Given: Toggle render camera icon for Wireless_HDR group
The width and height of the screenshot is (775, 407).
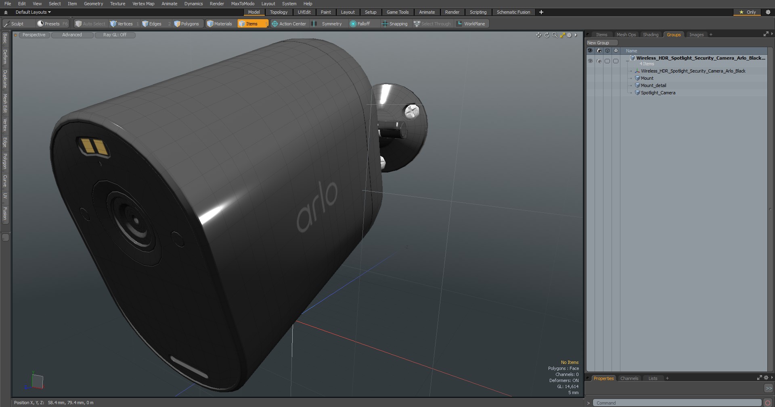Looking at the screenshot, I should click(x=599, y=61).
